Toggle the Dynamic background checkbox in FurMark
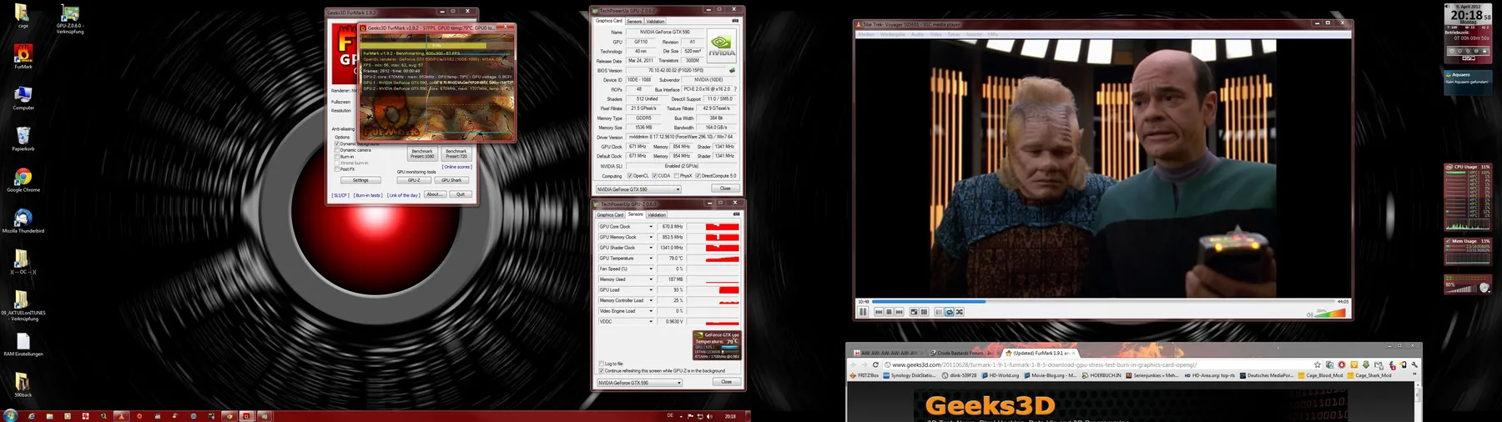Screen dimensions: 1502x422 pyautogui.click(x=337, y=143)
